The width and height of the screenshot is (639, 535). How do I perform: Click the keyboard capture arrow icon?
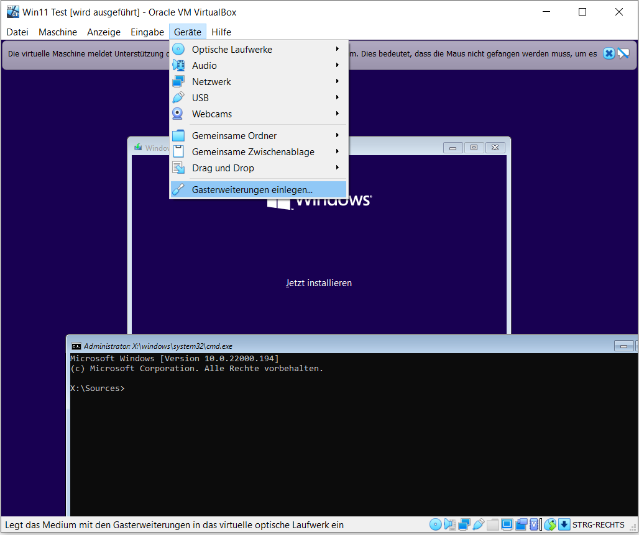tap(564, 525)
